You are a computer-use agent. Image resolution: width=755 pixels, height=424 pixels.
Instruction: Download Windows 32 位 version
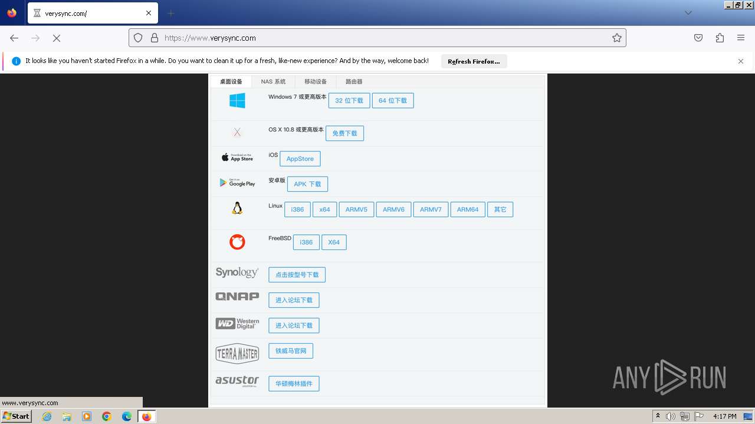coord(349,101)
